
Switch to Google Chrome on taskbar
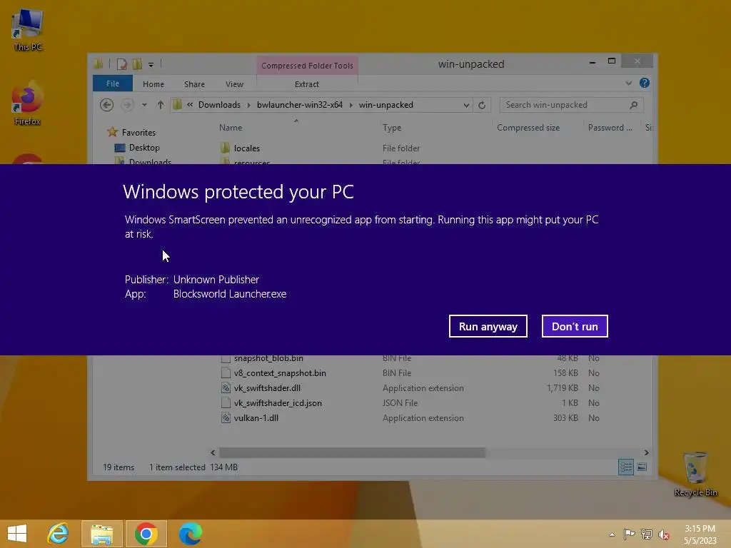tap(146, 534)
